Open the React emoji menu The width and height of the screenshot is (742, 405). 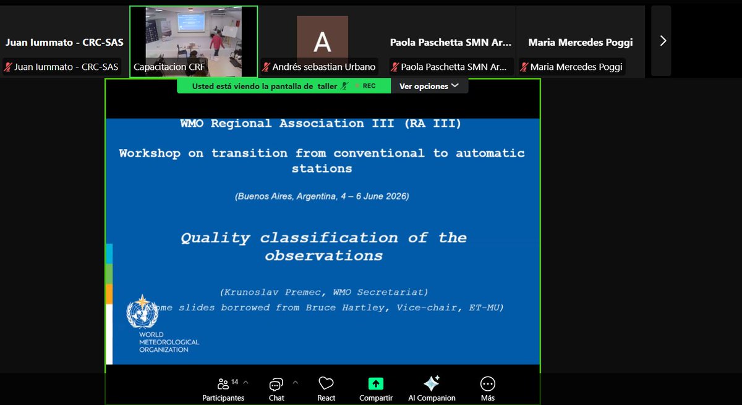326,390
